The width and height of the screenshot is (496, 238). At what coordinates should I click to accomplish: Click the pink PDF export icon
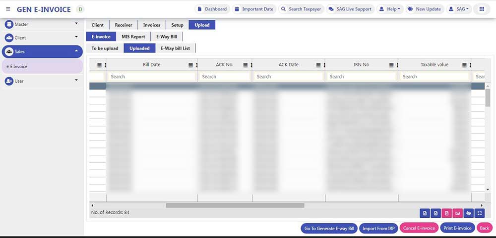click(x=446, y=213)
